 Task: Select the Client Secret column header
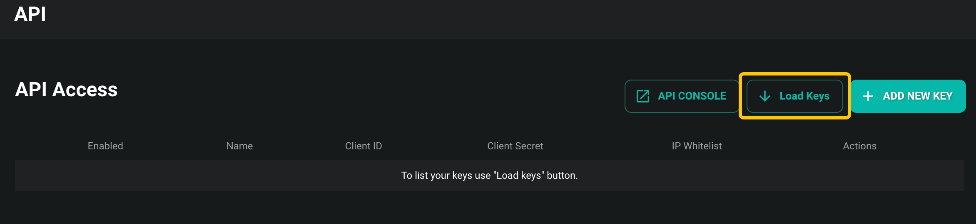[515, 146]
